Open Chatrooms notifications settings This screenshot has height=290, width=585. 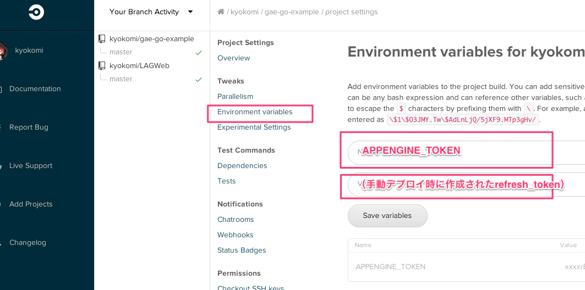pyautogui.click(x=236, y=219)
